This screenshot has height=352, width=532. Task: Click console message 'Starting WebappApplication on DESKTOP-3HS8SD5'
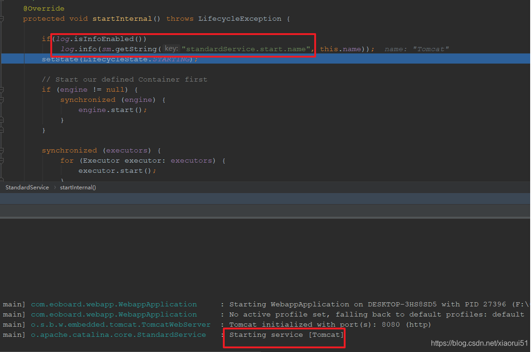[333, 304]
